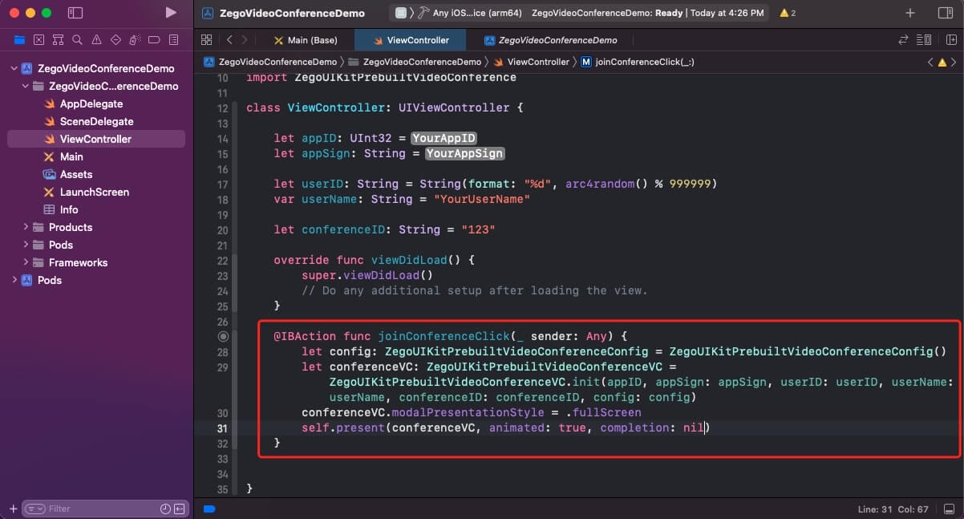Click the issue warning icon in jump bar

click(942, 62)
